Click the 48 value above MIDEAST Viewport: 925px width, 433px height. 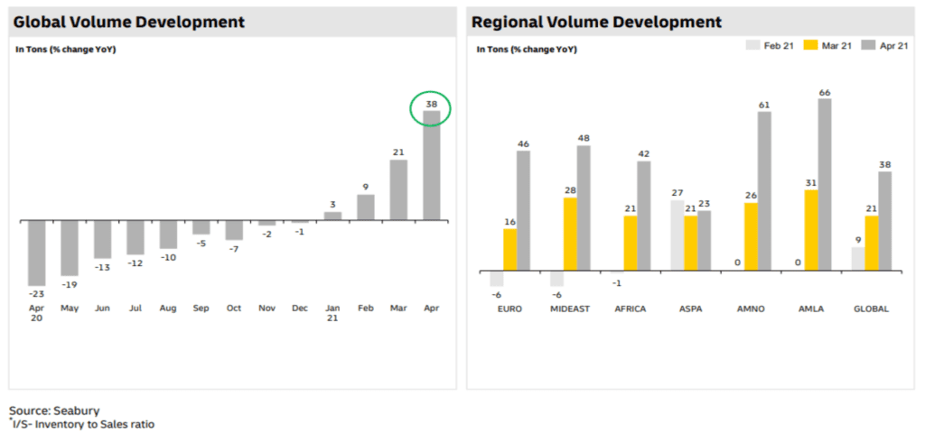point(584,138)
